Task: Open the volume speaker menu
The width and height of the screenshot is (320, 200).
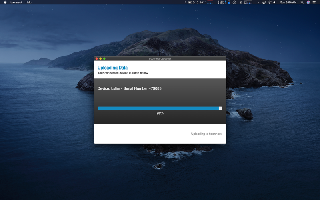Action: click(274, 2)
